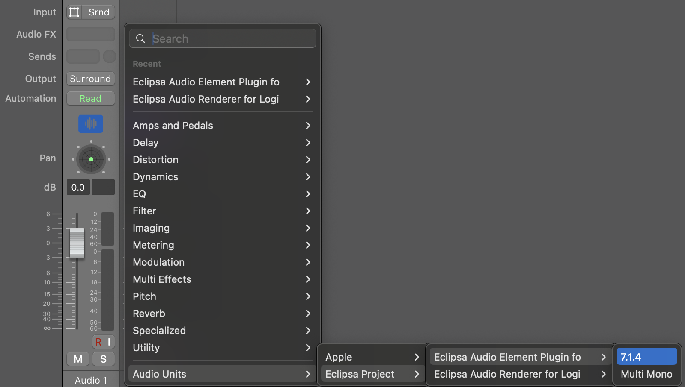Click the empty Audio FX slot

91,34
